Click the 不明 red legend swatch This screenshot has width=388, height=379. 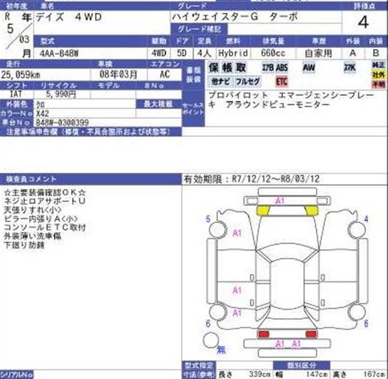(379, 85)
